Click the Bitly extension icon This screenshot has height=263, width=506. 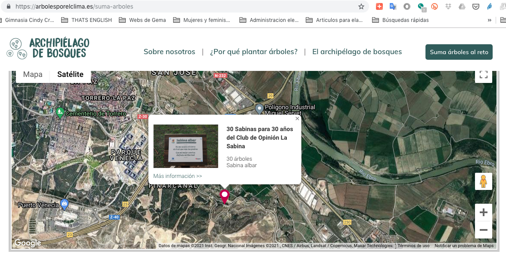point(435,6)
